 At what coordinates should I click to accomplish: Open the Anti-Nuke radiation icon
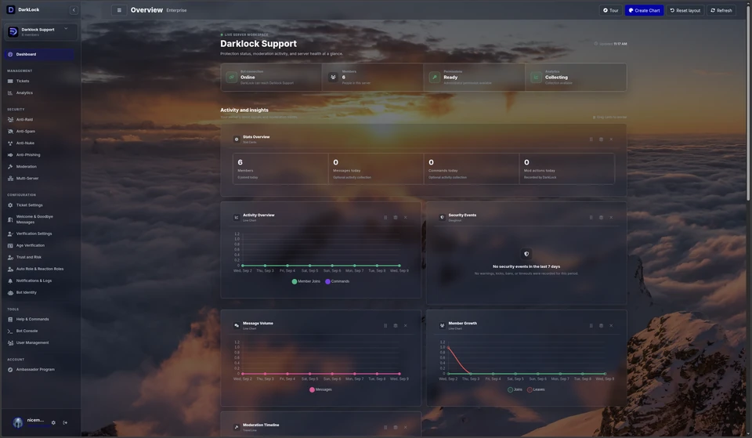(10, 143)
